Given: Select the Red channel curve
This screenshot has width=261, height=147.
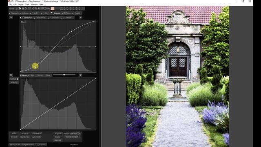Looking at the screenshot, I should point(33,75).
